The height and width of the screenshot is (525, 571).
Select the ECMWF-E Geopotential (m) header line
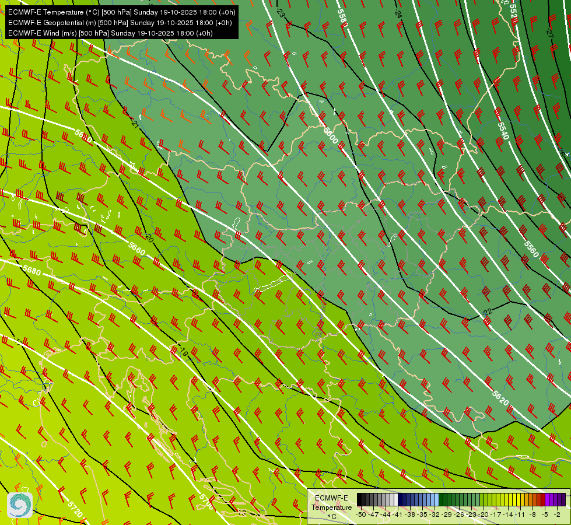(x=120, y=23)
